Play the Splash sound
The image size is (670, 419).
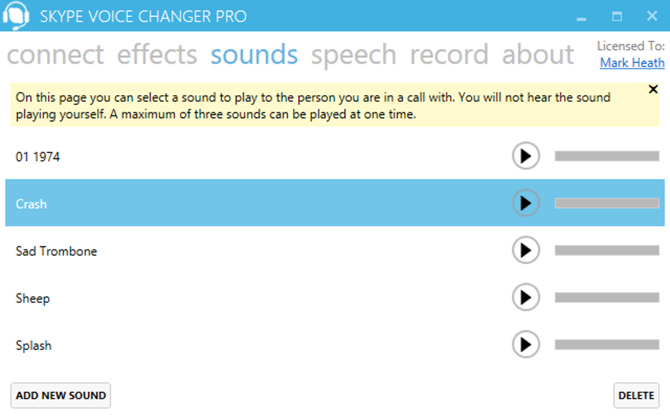click(x=525, y=344)
